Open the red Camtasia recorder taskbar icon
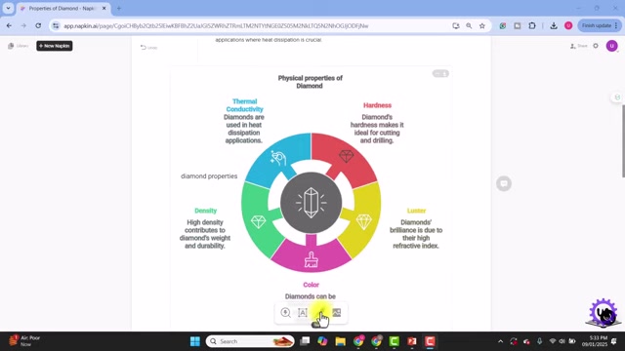Screen dimensions: 625x351 [x=430, y=341]
